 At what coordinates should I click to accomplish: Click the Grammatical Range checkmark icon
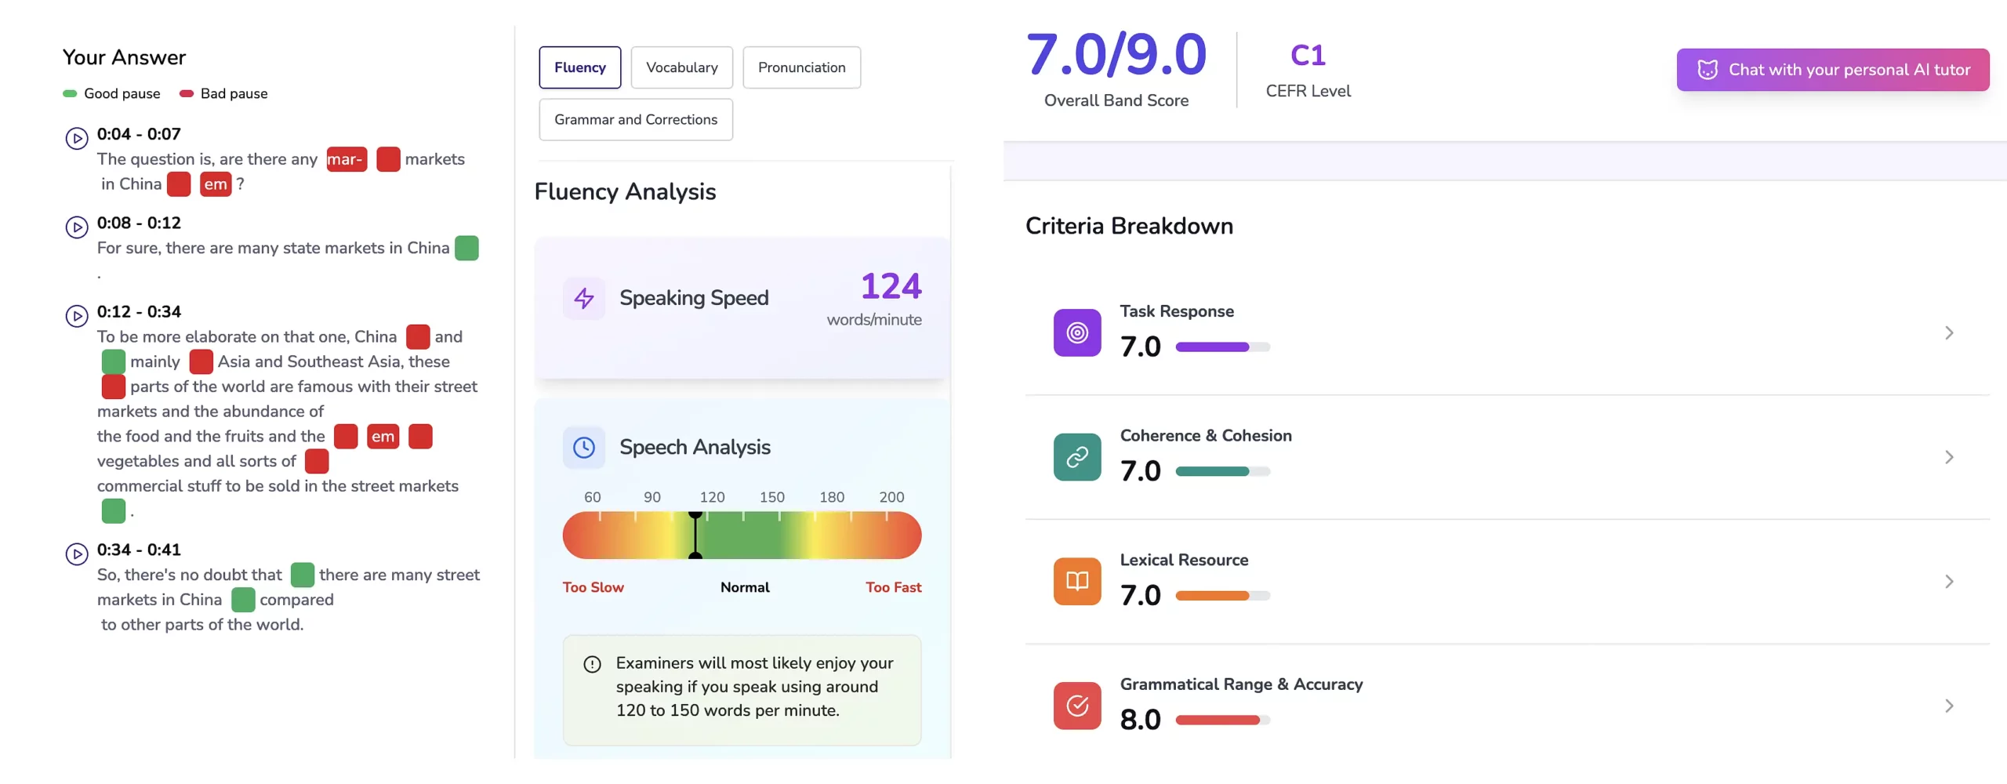(x=1076, y=705)
